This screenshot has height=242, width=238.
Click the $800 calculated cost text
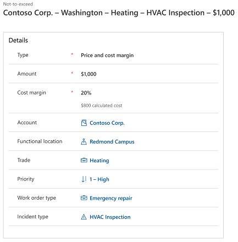[x=102, y=106]
